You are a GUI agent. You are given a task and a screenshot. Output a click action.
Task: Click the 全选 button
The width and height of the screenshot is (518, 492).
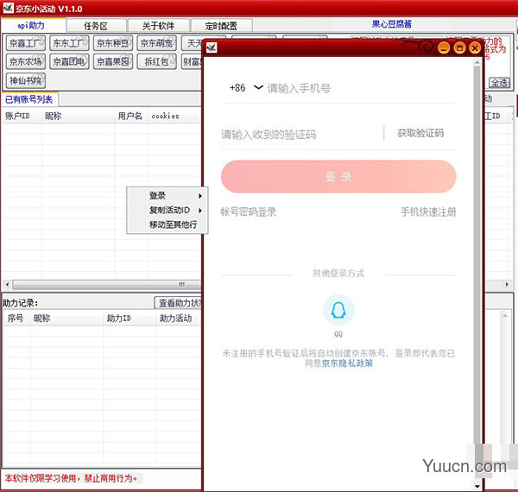499,83
